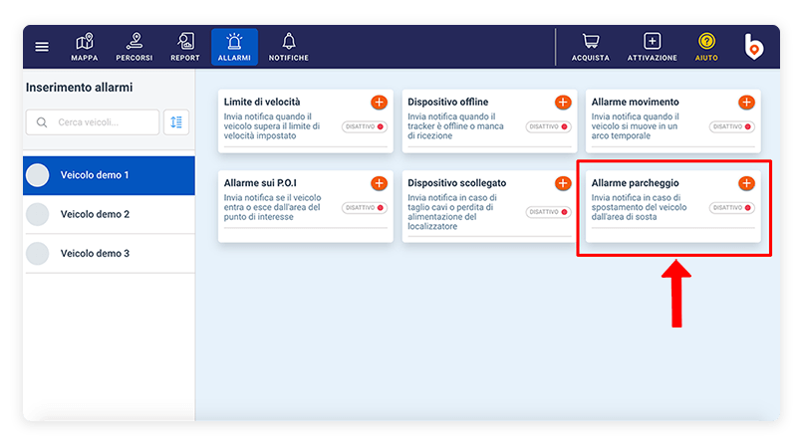
Task: Expand Allarme movimento with plus button
Action: coord(746,103)
